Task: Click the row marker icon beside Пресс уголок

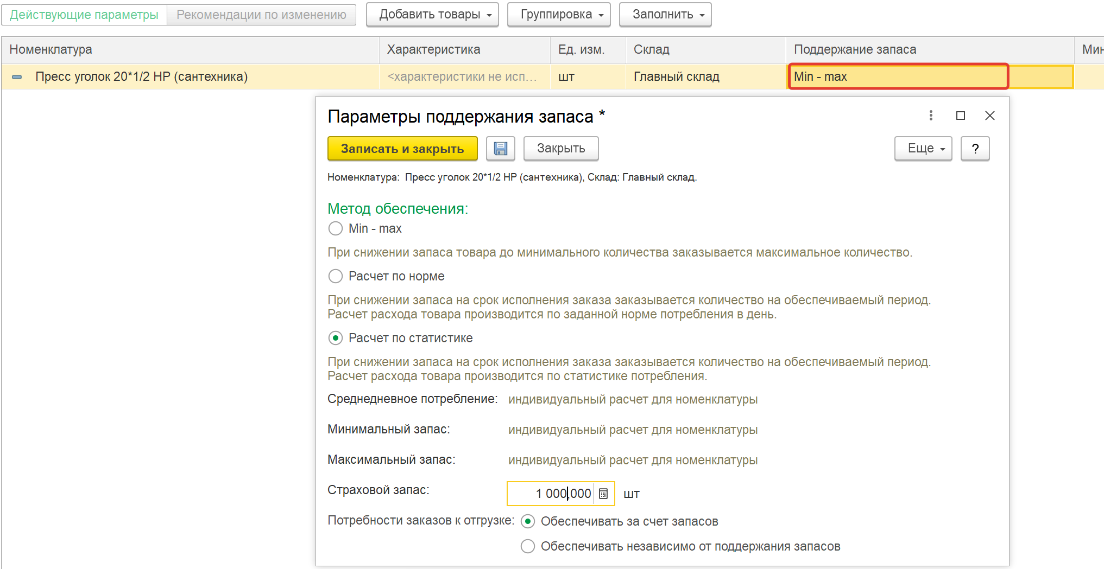Action: pos(17,77)
